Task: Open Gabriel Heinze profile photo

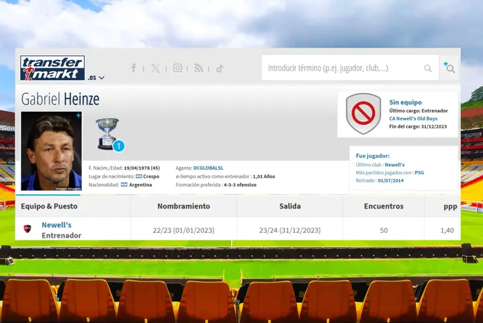Action: click(x=52, y=151)
